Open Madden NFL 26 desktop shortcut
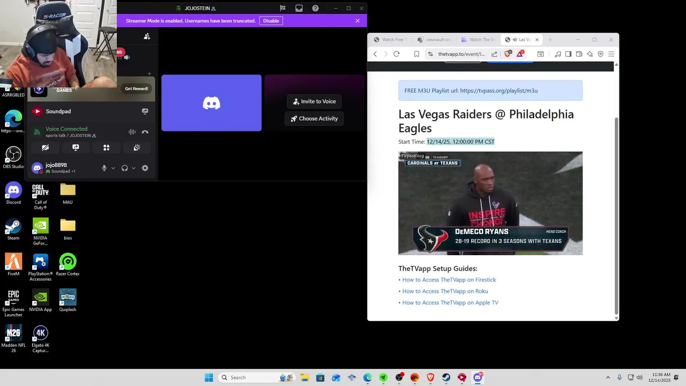 (x=13, y=339)
